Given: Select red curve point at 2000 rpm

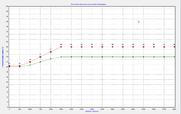Looking at the screenshot, I should coord(51,52).
